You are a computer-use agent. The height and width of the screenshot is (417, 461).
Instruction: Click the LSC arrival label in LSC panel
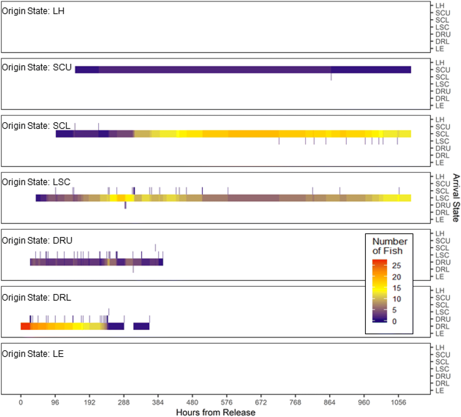[x=442, y=198]
